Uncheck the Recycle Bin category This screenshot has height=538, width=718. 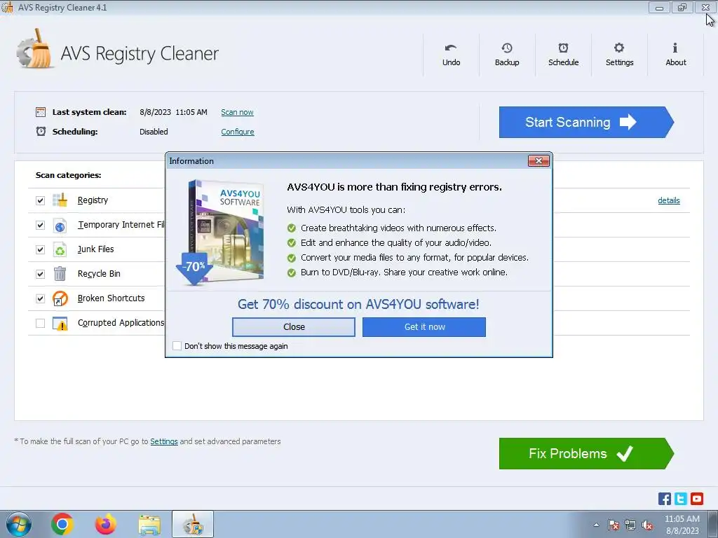click(x=40, y=274)
